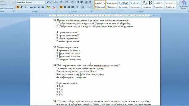Click line '2 можна одержати гідролізом білка'

click(76, 71)
